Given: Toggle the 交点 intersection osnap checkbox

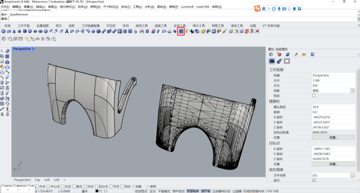Looking at the screenshot, I should coord(63,186).
